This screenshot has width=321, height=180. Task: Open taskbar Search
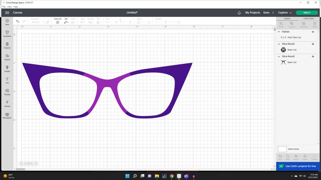135,176
